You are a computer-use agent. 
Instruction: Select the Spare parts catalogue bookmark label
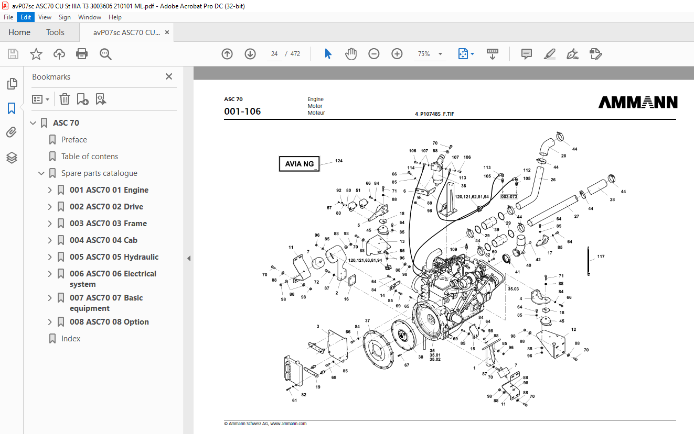pos(99,173)
